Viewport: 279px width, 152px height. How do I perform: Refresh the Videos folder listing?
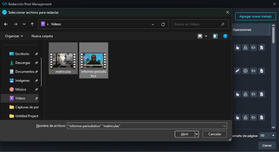[x=163, y=25]
